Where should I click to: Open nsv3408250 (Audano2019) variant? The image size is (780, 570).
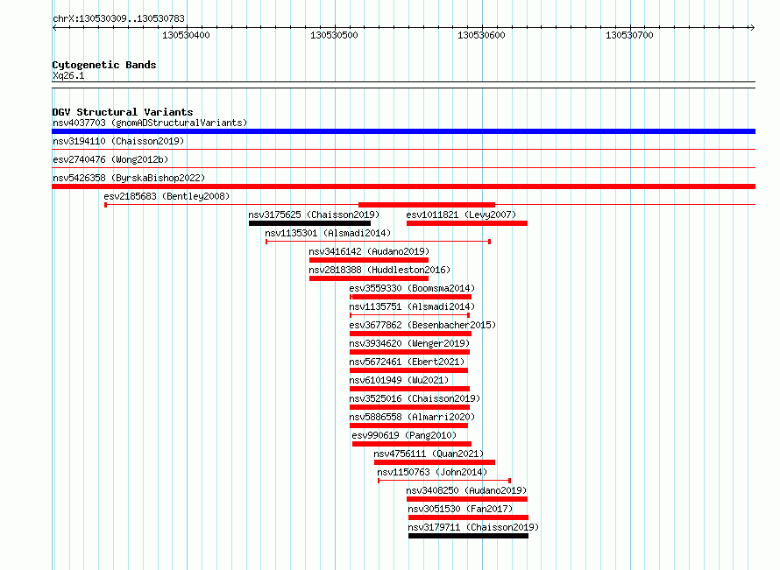466,490
